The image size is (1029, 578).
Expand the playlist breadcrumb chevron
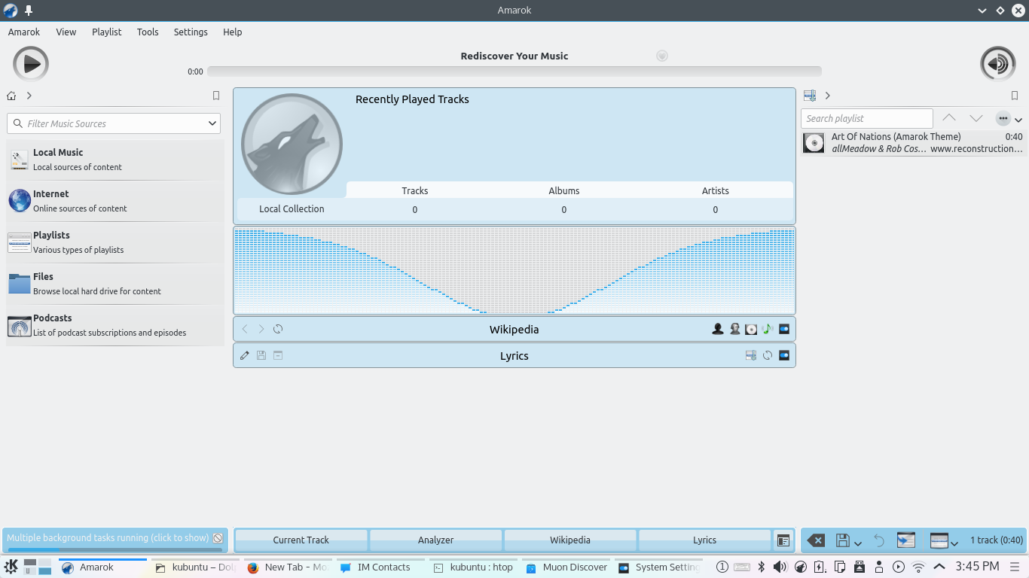point(828,96)
